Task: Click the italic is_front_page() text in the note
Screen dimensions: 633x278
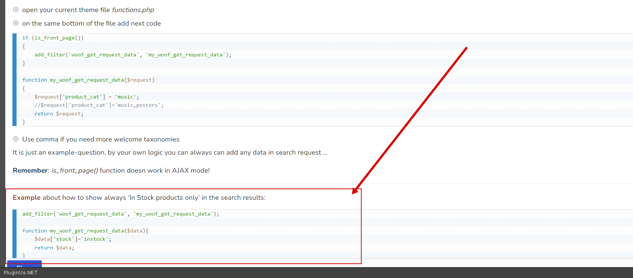Action: 75,171
